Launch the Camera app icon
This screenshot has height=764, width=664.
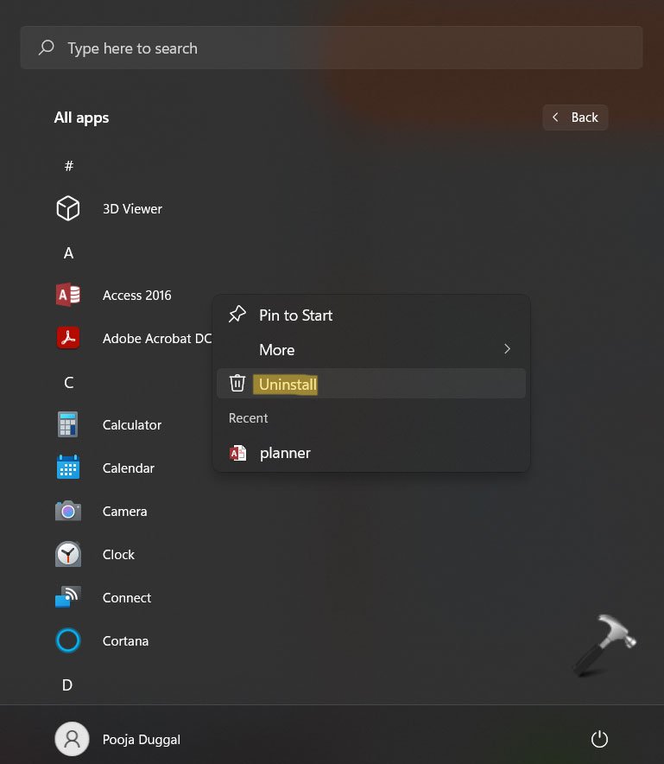[x=67, y=511]
